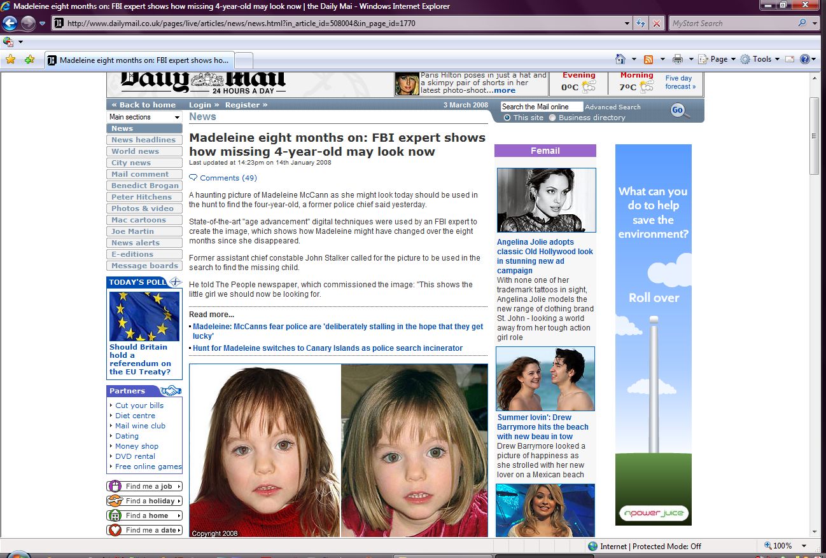Open the zoom level 100% dropdown
Screen dimensions: 826x558
804,546
